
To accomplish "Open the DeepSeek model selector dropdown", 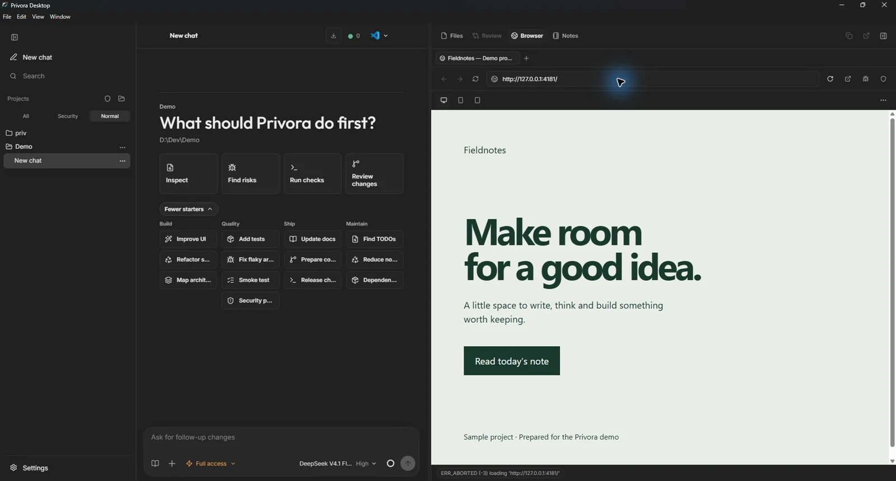I will (338, 464).
